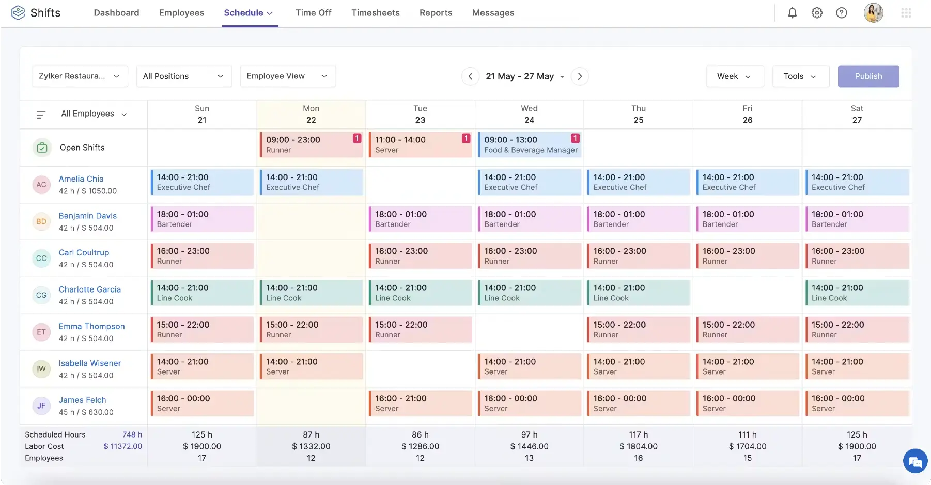Viewport: 931px width, 485px height.
Task: Open the help question mark icon
Action: click(x=842, y=13)
